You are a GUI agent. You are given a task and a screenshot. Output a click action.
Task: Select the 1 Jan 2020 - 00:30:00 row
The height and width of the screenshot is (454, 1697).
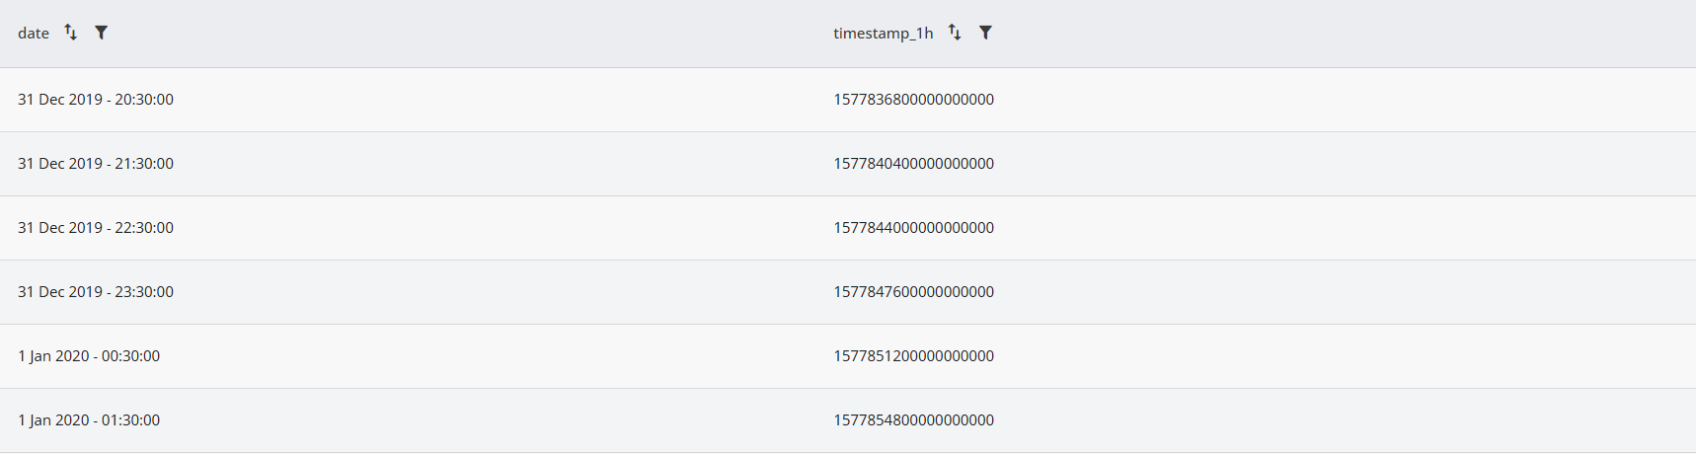(x=848, y=356)
